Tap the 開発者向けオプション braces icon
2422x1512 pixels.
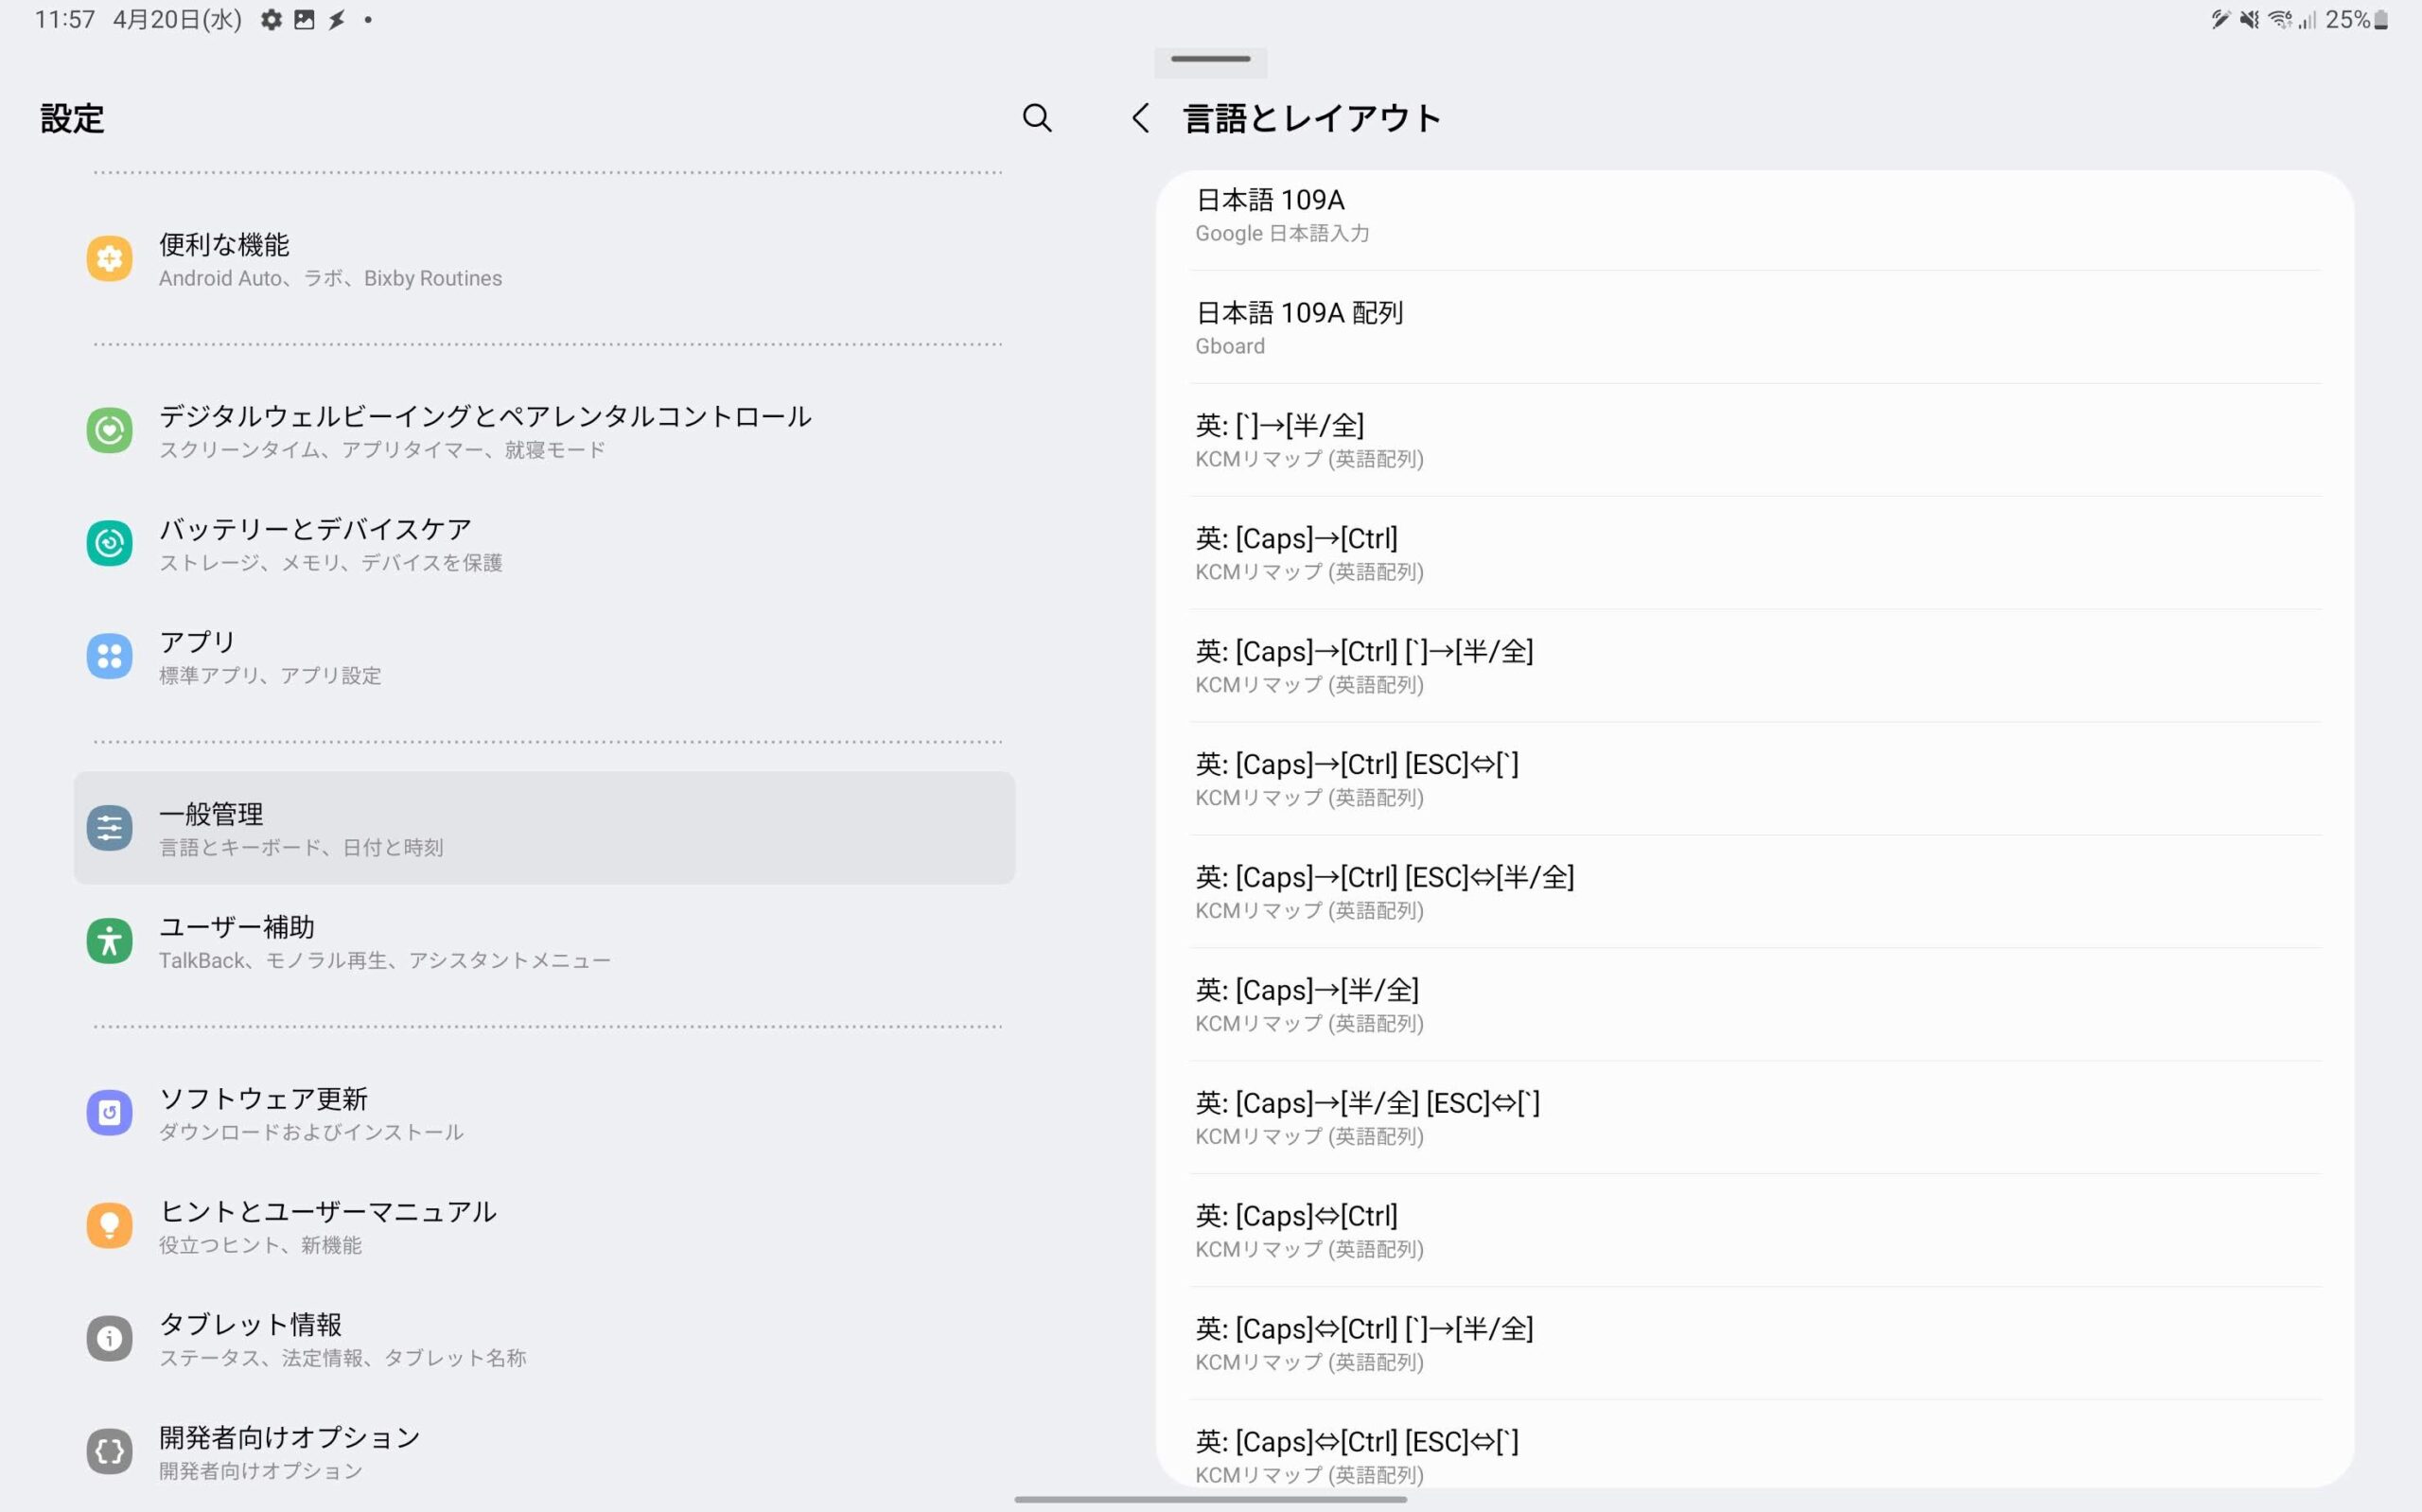coord(110,1451)
